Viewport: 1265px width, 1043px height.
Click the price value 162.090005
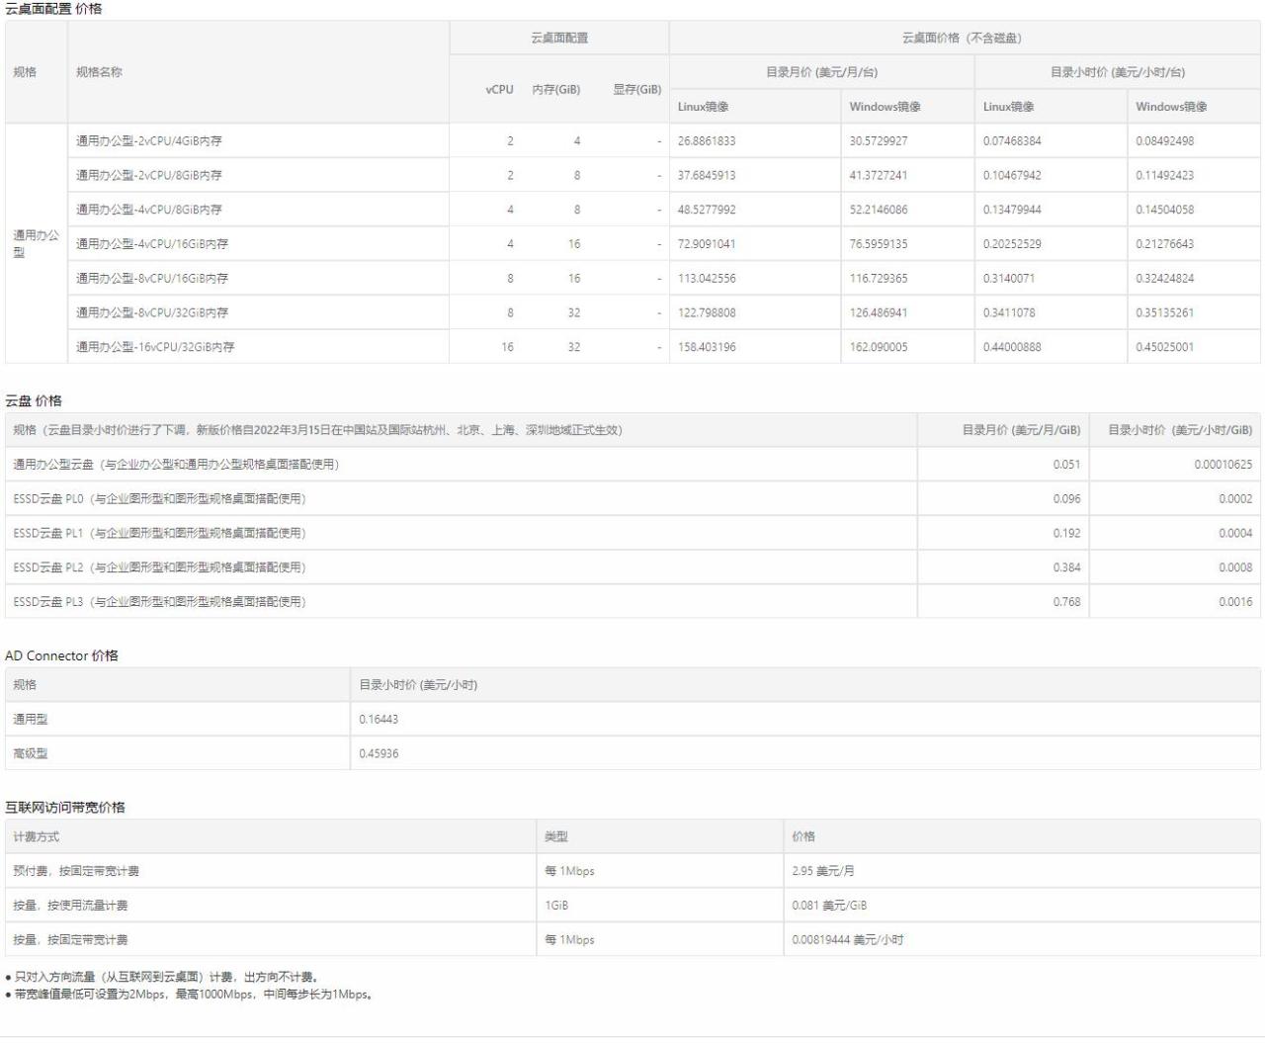879,347
